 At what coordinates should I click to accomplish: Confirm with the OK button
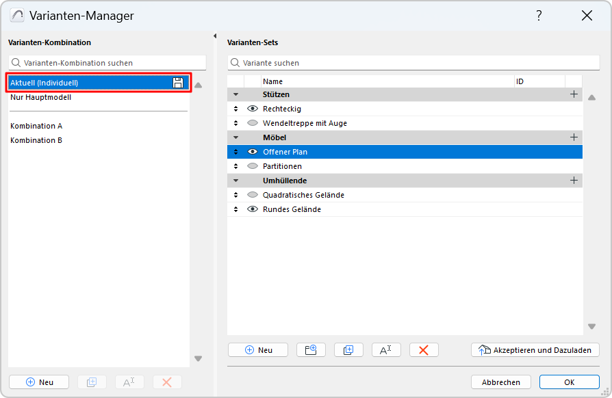click(569, 382)
